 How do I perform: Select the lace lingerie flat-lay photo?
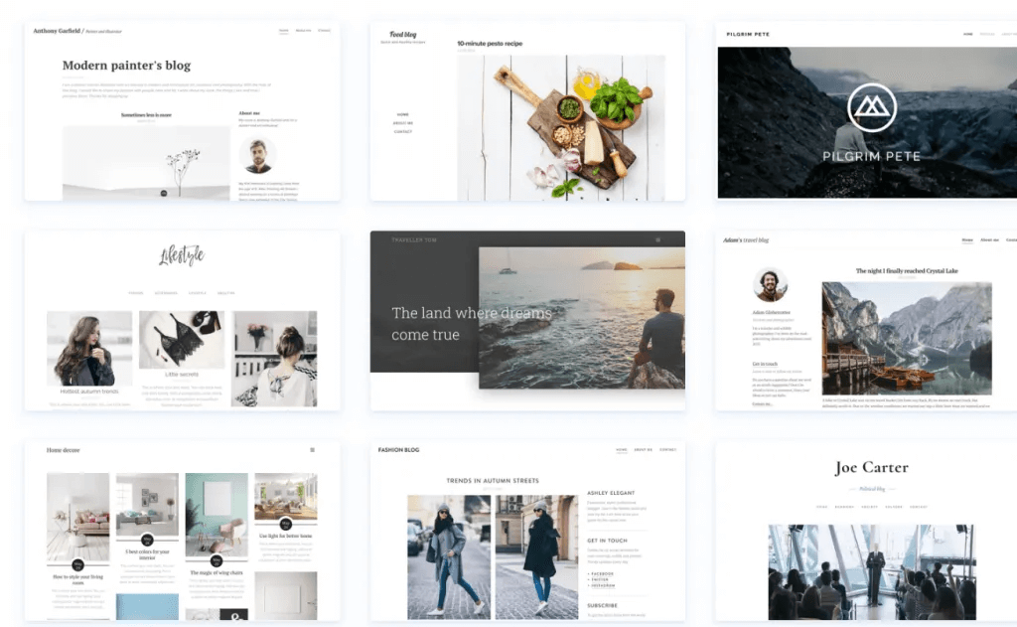click(182, 340)
